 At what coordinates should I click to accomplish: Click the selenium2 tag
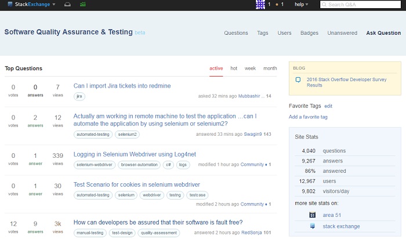(128, 134)
